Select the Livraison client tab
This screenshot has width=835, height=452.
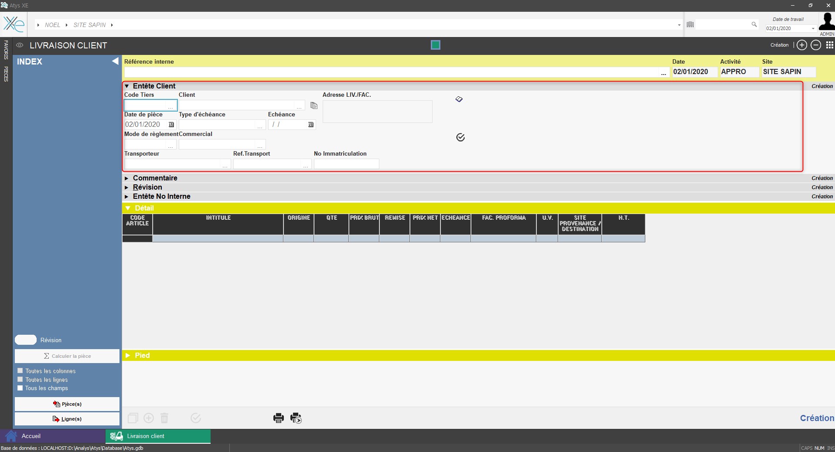click(x=146, y=436)
